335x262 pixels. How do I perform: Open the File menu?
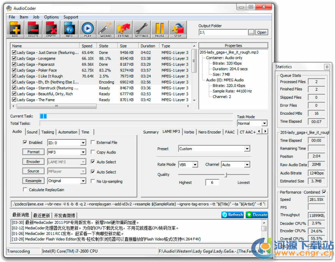point(12,17)
